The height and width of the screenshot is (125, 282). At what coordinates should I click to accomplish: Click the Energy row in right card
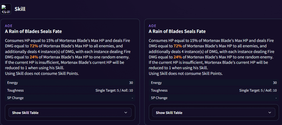point(213,83)
